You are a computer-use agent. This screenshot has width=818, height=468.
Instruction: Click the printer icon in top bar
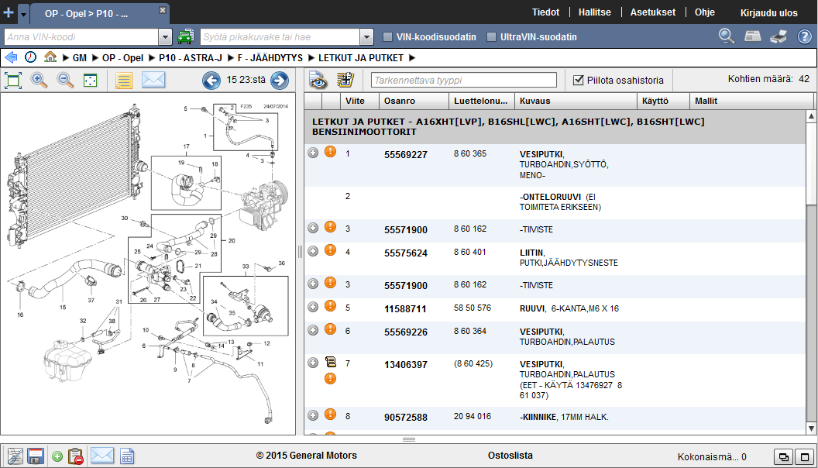(778, 36)
